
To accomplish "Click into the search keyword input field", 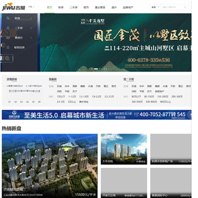I will (x=172, y=7).
